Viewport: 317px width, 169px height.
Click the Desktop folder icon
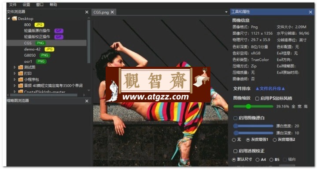pos(15,18)
